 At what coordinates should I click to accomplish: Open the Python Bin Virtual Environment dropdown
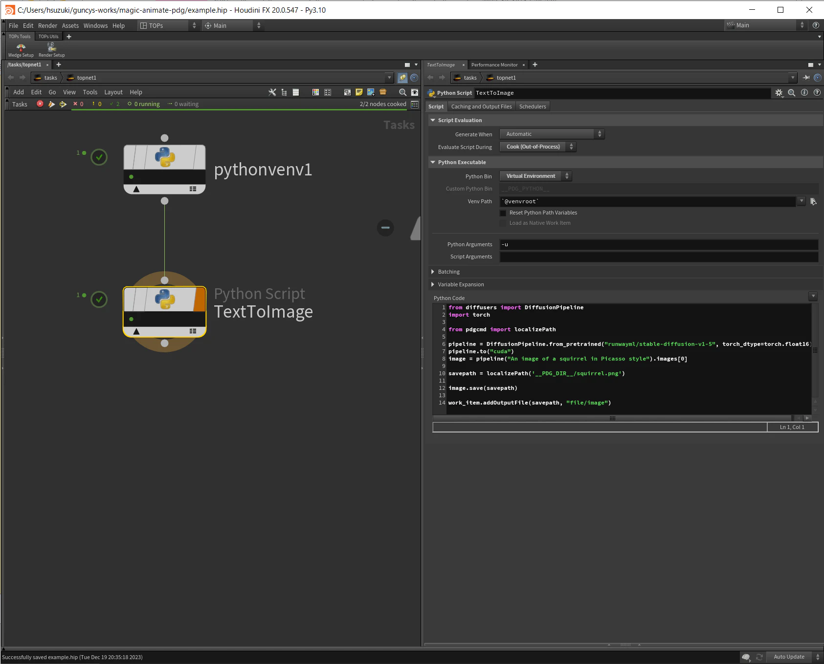click(x=535, y=176)
